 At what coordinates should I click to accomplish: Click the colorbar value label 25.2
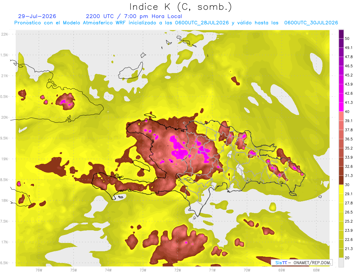point(349,221)
